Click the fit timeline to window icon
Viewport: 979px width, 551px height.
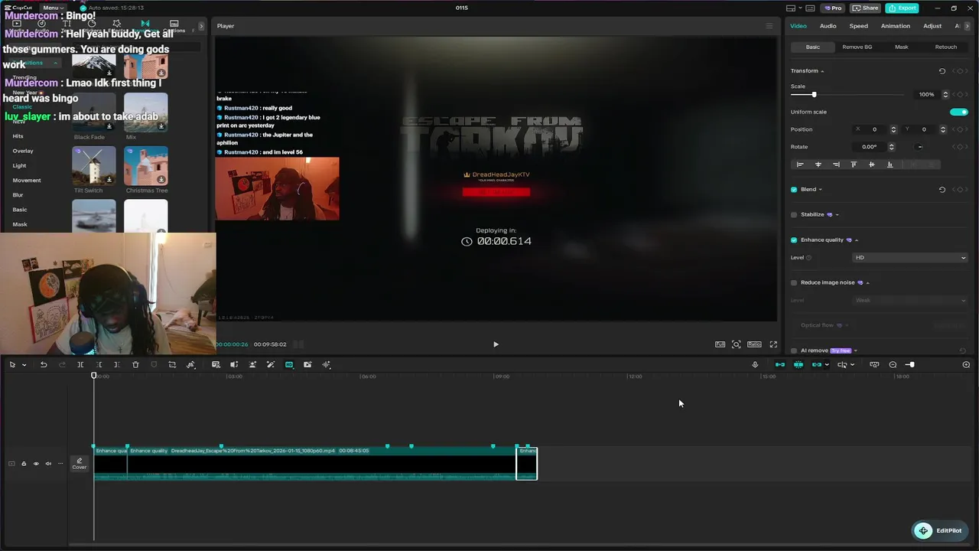(x=874, y=364)
